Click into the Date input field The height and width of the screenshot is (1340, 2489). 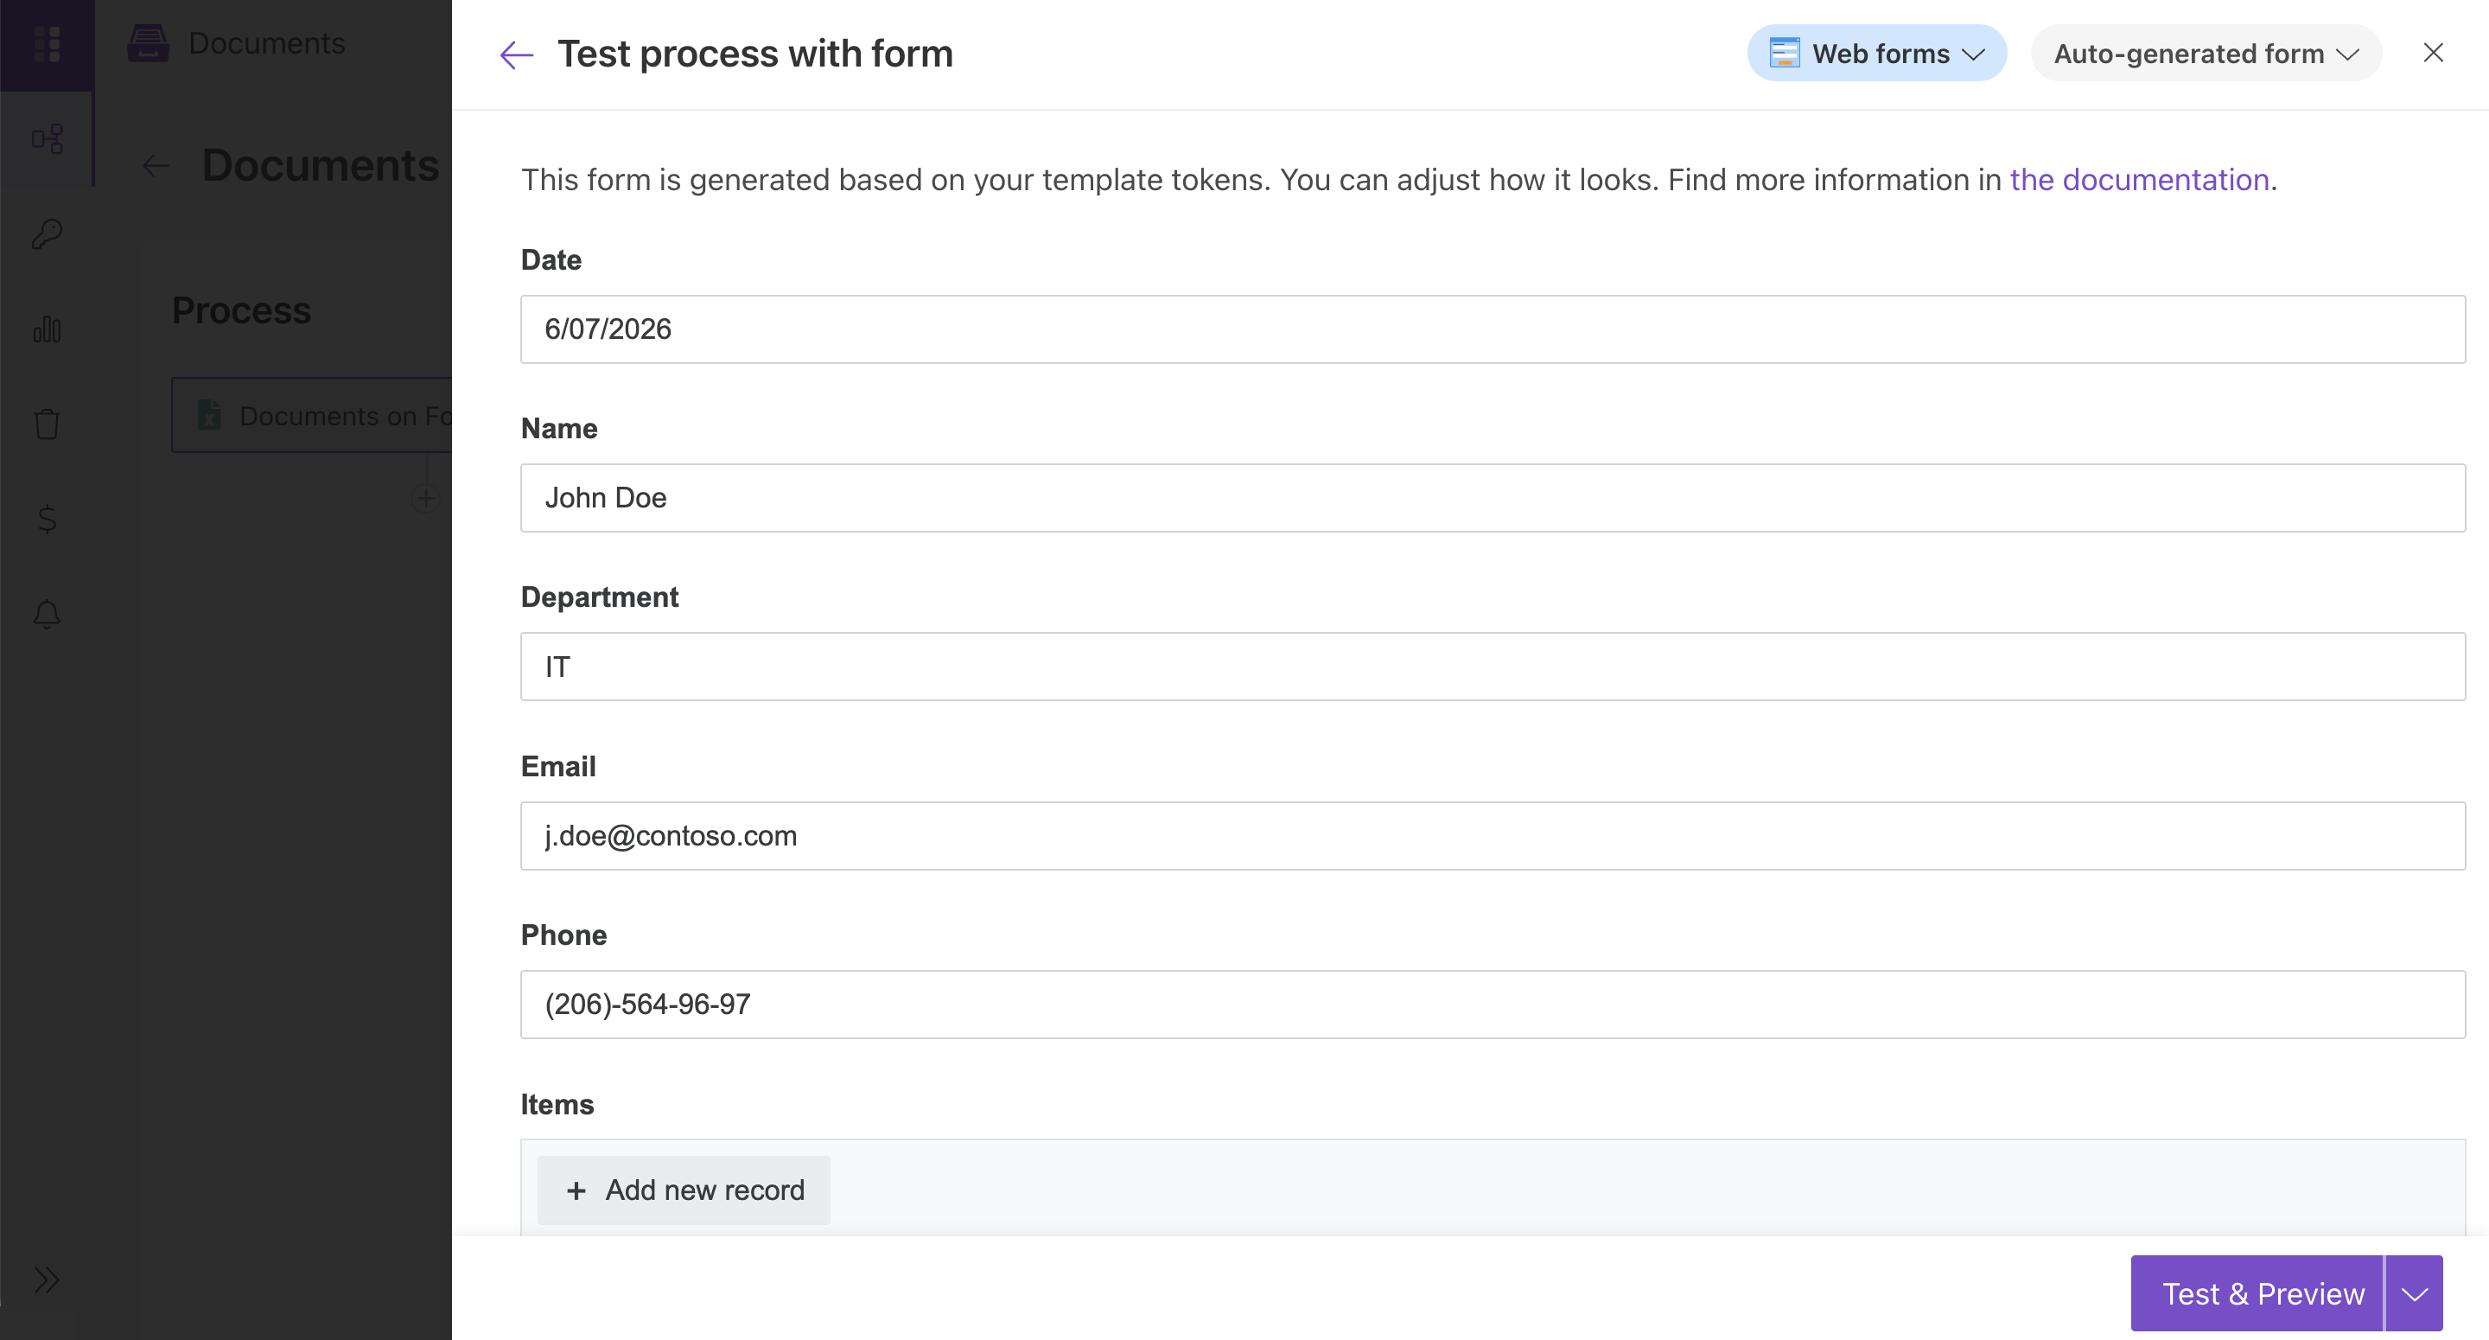pyautogui.click(x=1493, y=329)
